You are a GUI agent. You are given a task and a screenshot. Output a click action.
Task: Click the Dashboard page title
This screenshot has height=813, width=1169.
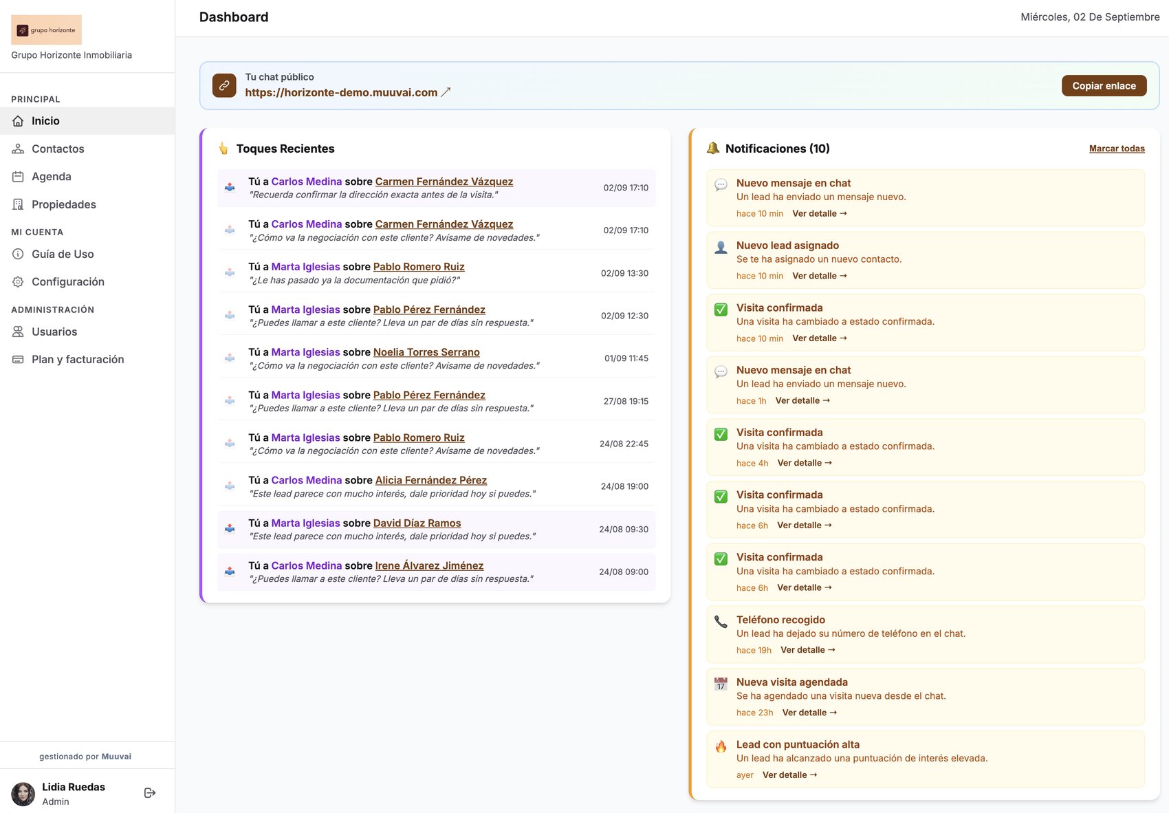click(234, 17)
